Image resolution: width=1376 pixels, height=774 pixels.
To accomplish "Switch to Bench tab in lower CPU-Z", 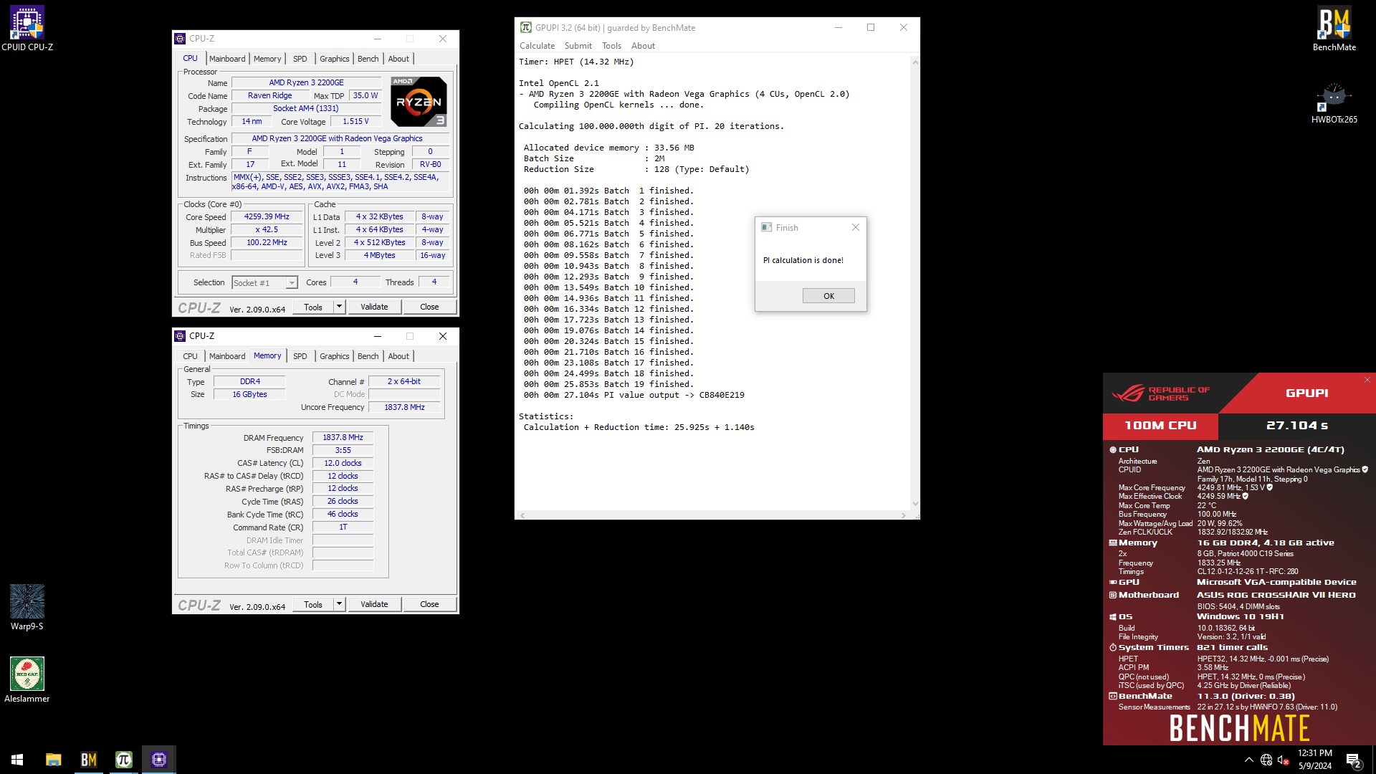I will tap(368, 356).
